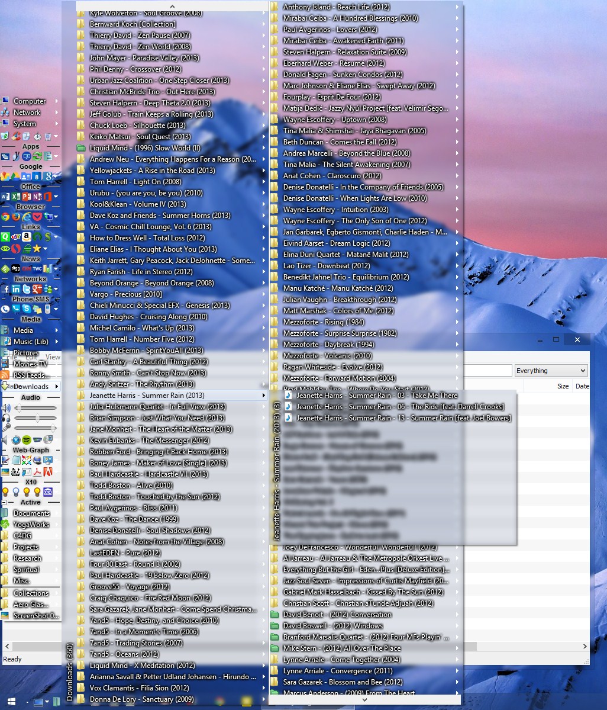Open the YogaWorks shortcut
Screen dimensions: 607x710
[31, 525]
